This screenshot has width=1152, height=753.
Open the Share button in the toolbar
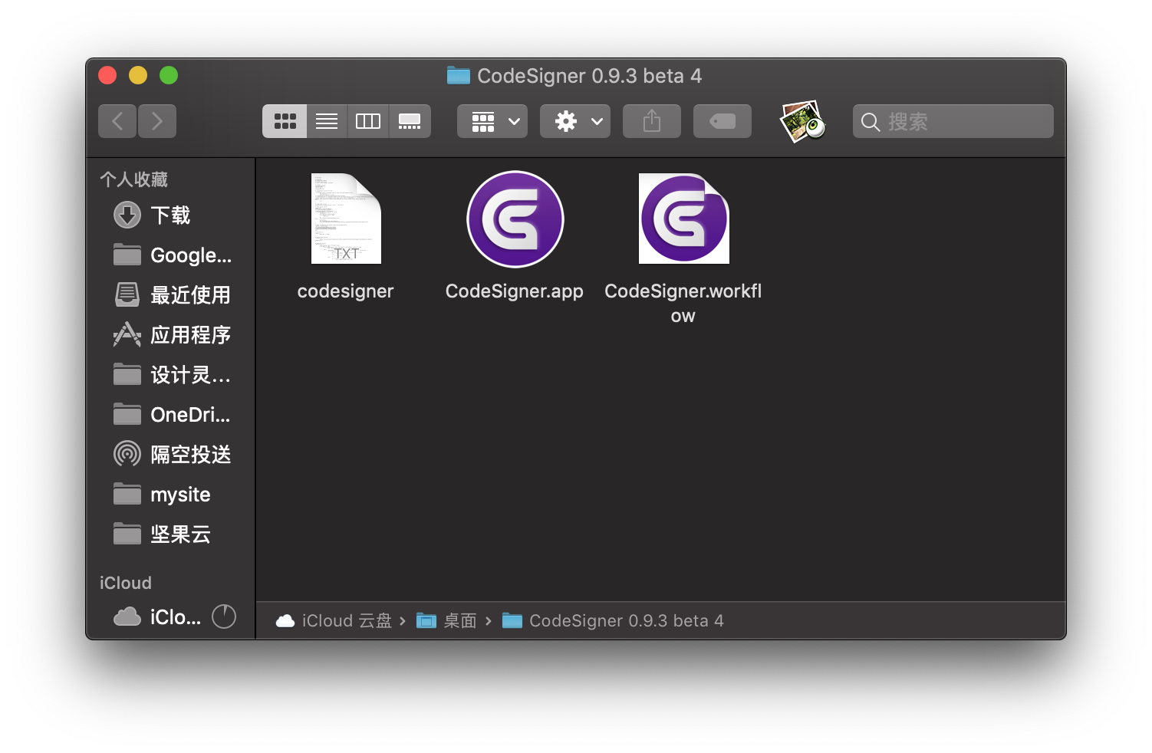pyautogui.click(x=651, y=120)
